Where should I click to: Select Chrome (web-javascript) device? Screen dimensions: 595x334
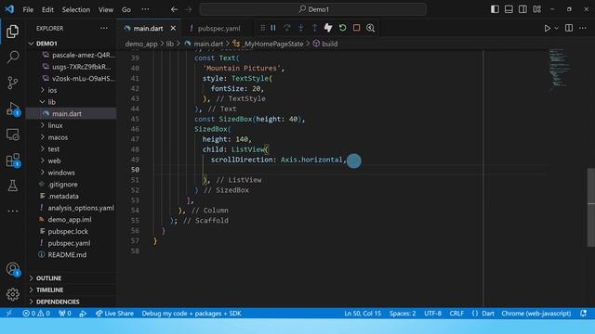tap(535, 314)
